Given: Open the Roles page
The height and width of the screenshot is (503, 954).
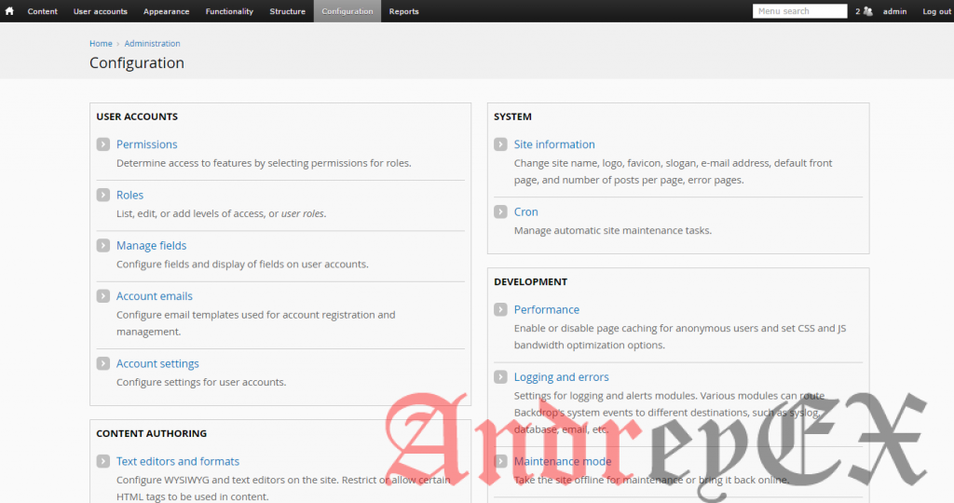Looking at the screenshot, I should [129, 195].
